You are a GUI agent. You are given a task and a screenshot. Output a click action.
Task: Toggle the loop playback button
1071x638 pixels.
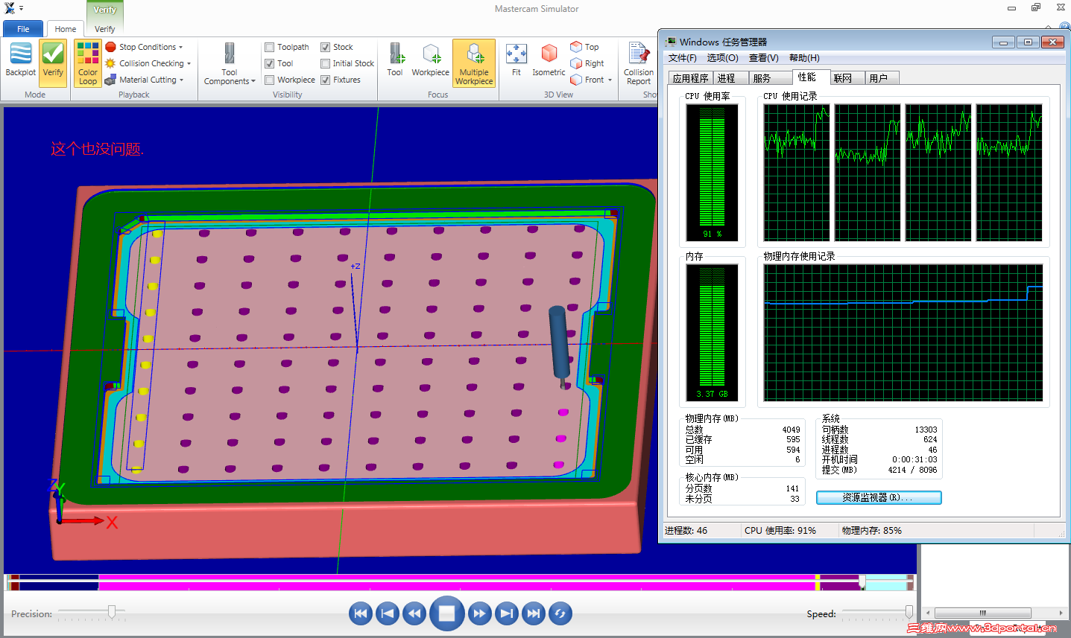[560, 613]
